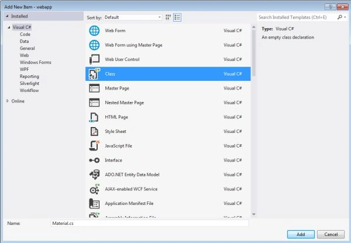The image size is (351, 243).
Task: Click the 'Web Form' template name
Action: [115, 30]
